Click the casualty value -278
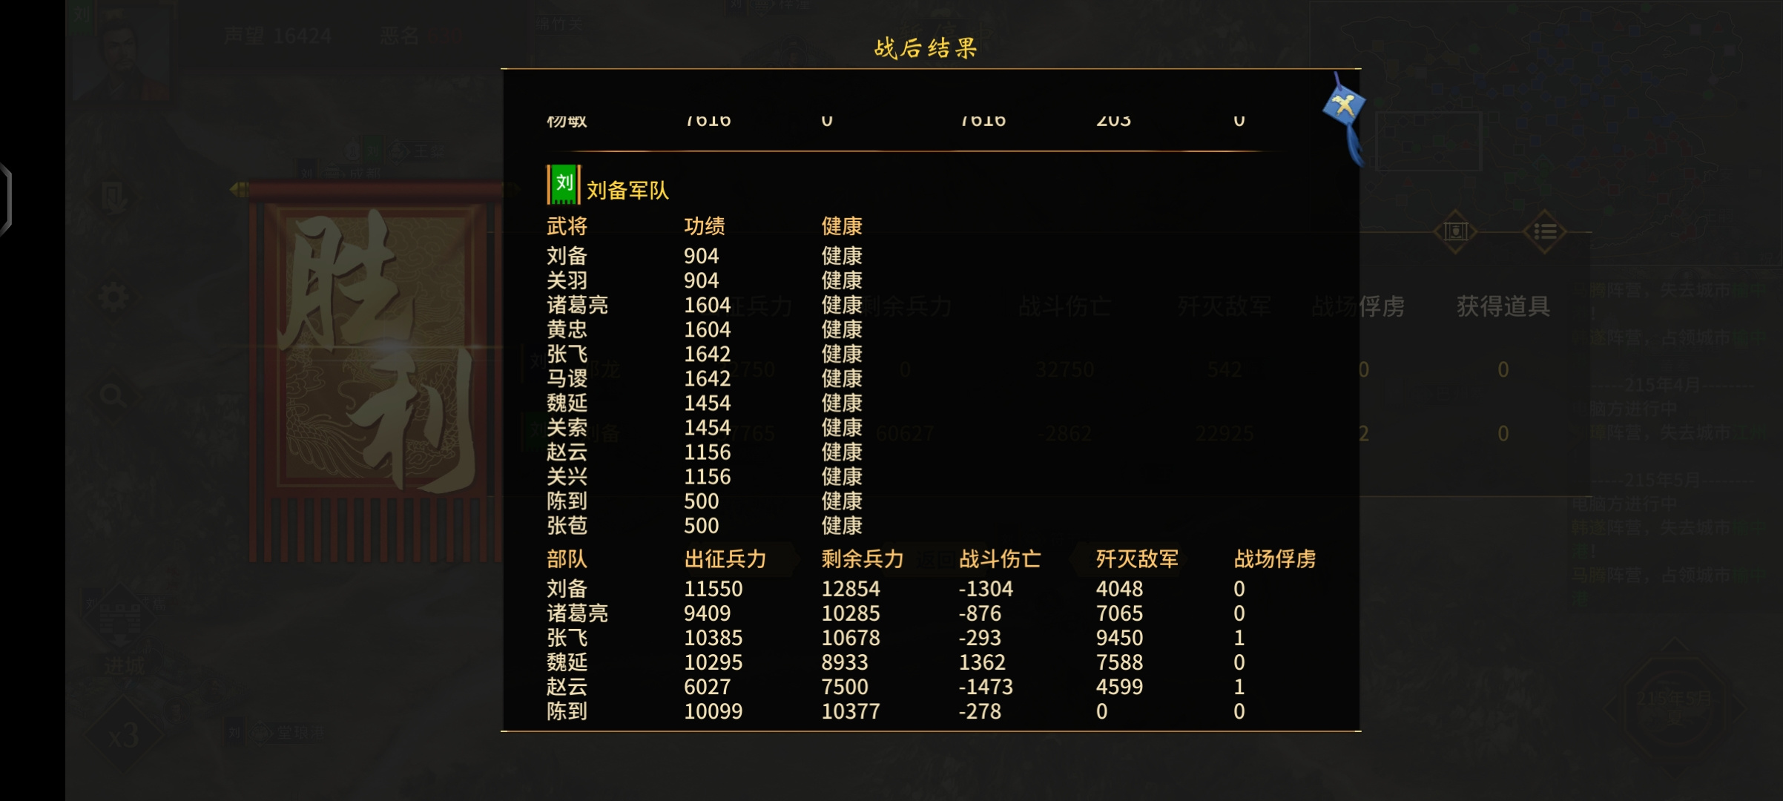1783x801 pixels. click(x=980, y=711)
